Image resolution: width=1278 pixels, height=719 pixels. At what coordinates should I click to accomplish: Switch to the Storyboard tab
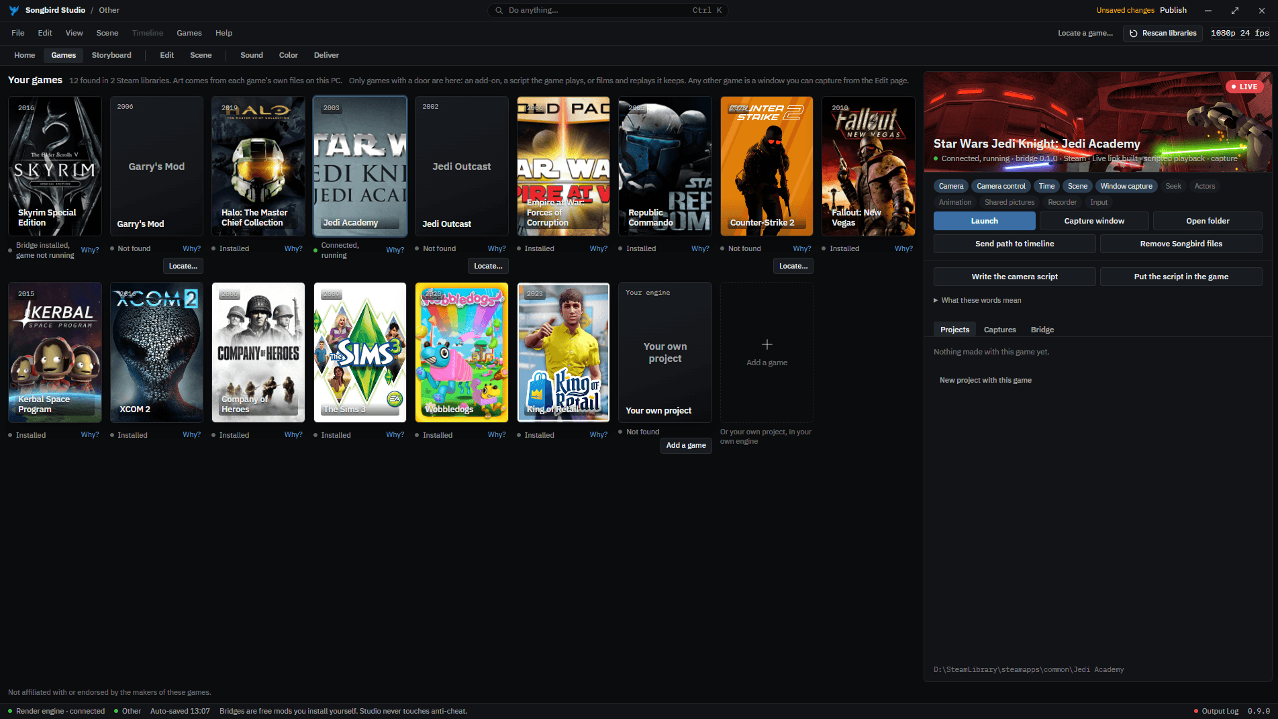pyautogui.click(x=111, y=55)
